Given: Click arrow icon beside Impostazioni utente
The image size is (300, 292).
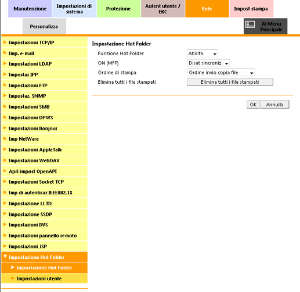Looking at the screenshot, I should (13, 278).
